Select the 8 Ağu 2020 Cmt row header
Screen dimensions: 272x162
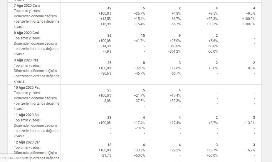26,33
